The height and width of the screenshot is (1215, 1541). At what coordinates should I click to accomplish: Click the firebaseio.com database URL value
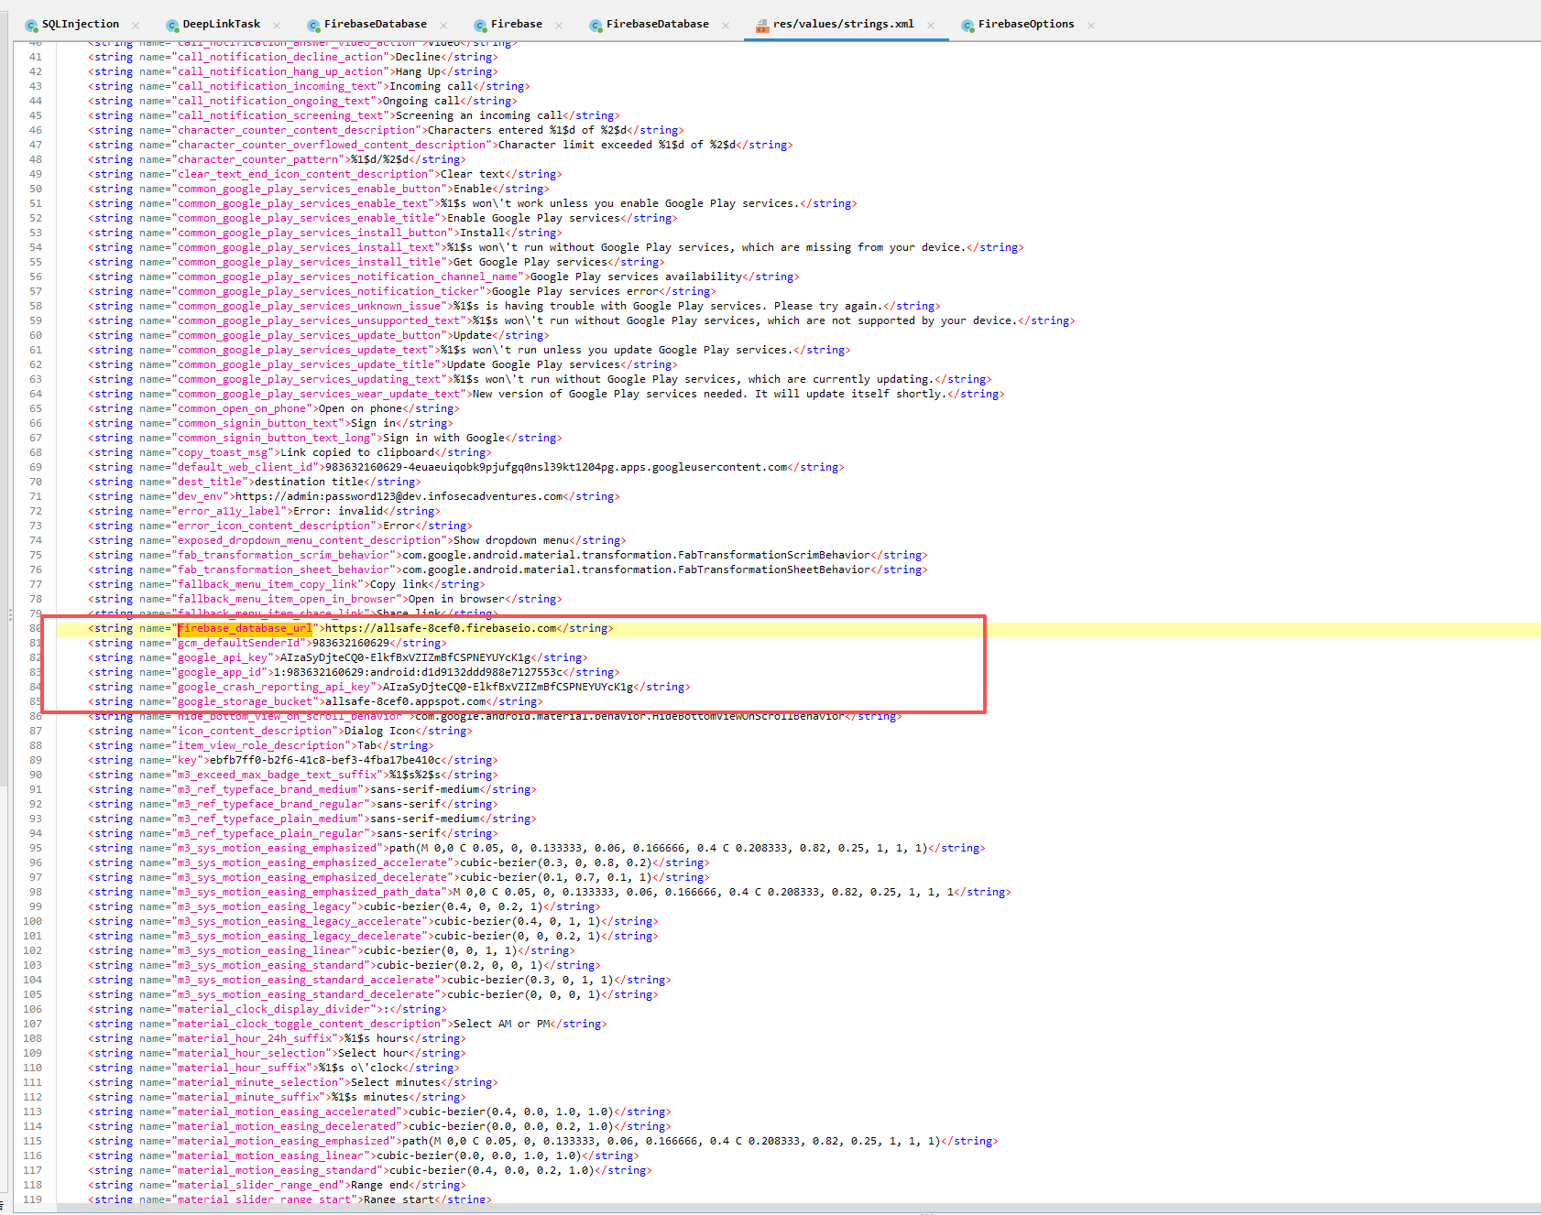pyautogui.click(x=441, y=628)
